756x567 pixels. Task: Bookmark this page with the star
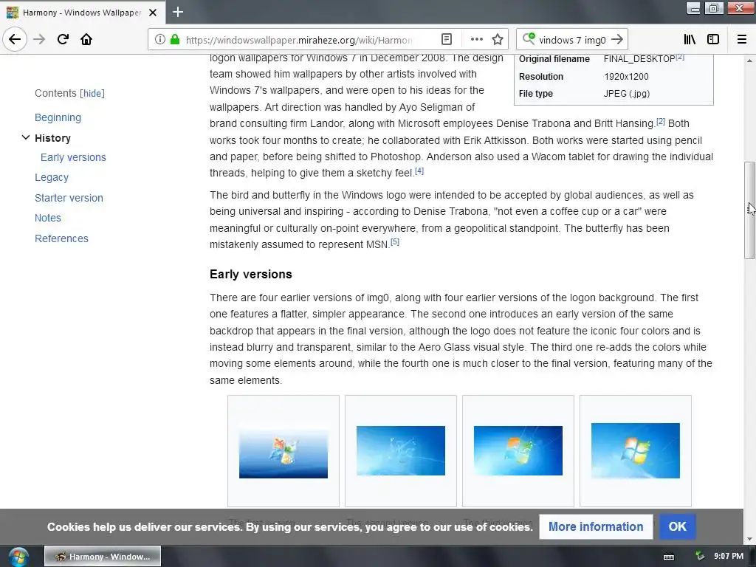coord(498,39)
